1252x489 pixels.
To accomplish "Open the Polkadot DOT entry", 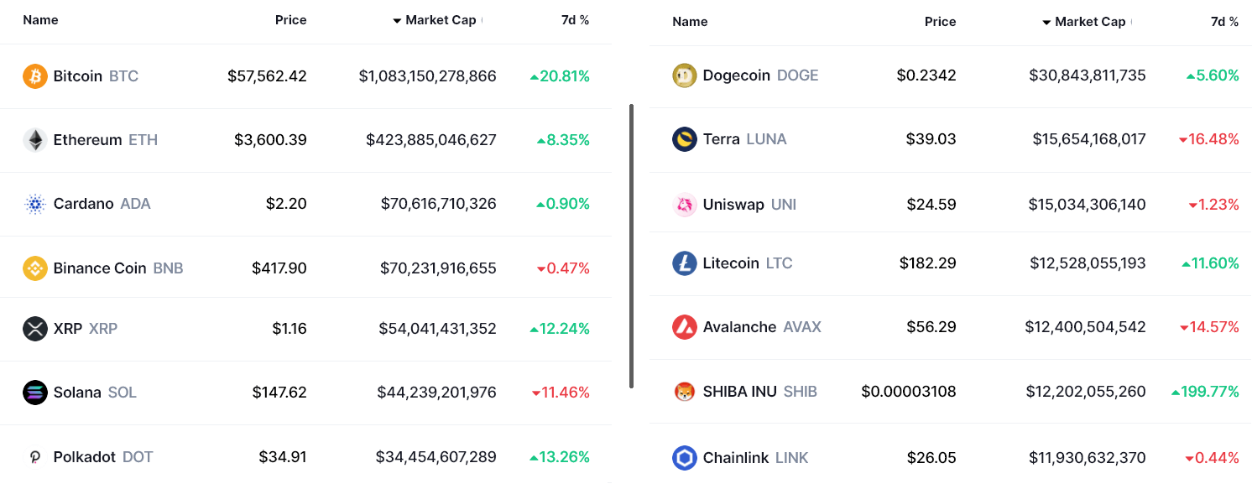I will pyautogui.click(x=102, y=457).
